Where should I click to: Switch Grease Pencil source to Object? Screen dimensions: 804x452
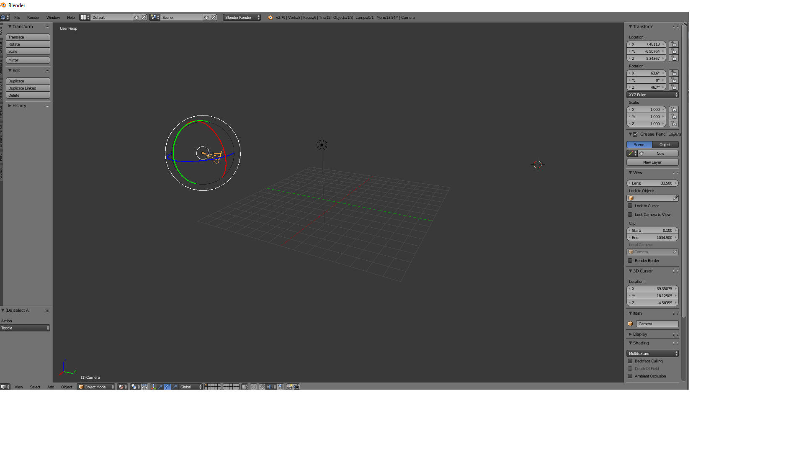665,145
